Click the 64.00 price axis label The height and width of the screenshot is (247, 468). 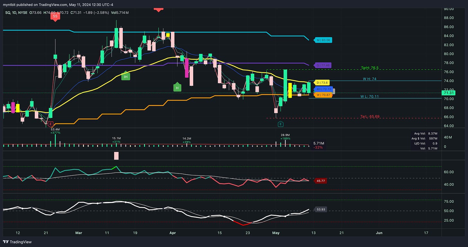[449, 126]
